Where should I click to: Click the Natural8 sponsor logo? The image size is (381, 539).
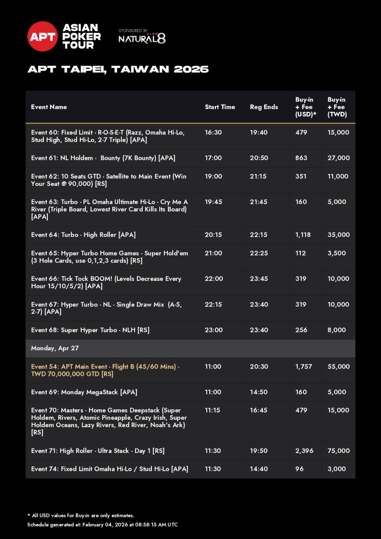(x=142, y=38)
